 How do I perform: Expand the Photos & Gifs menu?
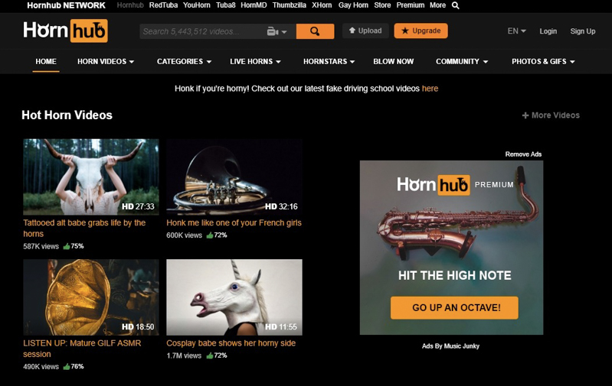(x=543, y=62)
